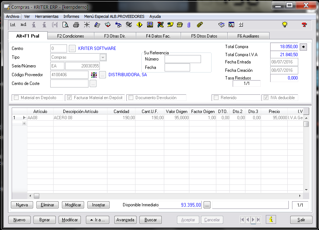Click the Centro de Coste input field
This screenshot has width=319, height=230.
click(x=70, y=83)
